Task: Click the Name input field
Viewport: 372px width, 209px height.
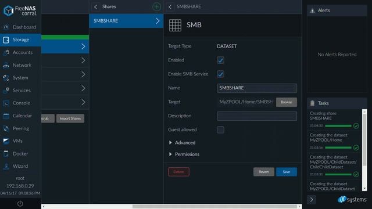Action: [257, 88]
